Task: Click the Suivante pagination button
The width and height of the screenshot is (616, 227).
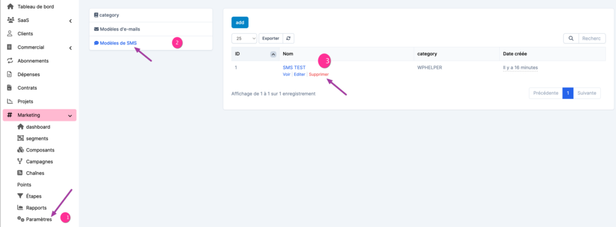Action: coord(587,93)
